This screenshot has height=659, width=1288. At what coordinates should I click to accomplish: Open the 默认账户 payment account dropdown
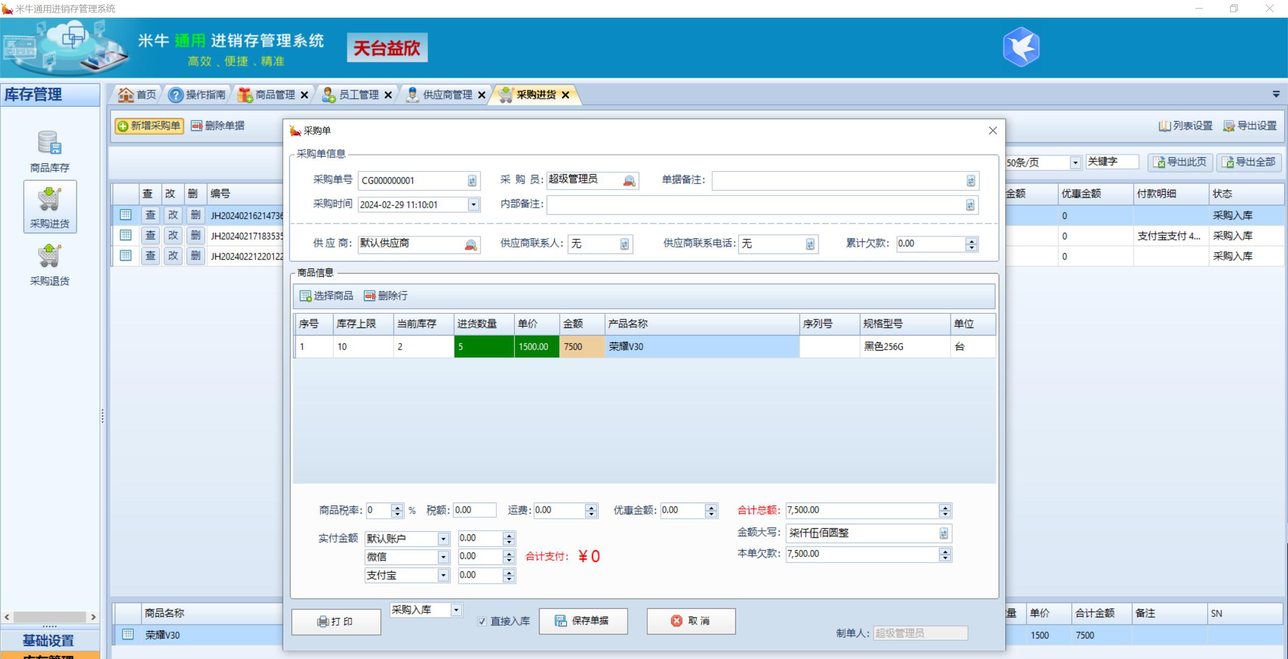[x=443, y=538]
